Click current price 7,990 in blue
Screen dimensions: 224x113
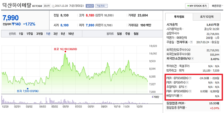(x=11, y=18)
